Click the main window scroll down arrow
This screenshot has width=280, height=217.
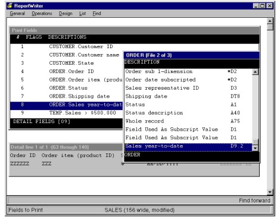(270, 192)
